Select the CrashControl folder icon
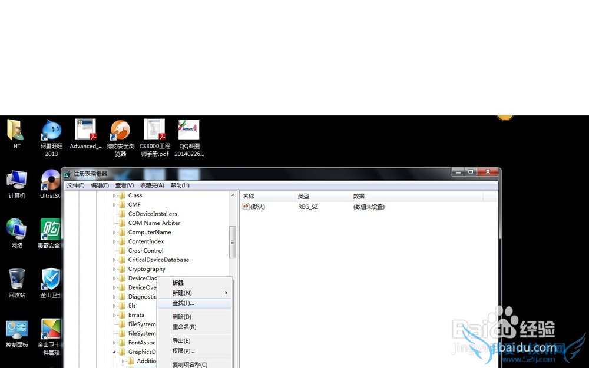Image resolution: width=589 pixels, height=368 pixels. [x=122, y=250]
